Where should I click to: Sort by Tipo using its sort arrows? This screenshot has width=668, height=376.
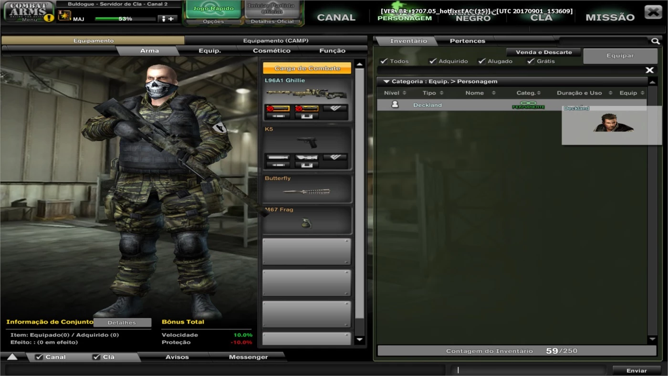441,93
